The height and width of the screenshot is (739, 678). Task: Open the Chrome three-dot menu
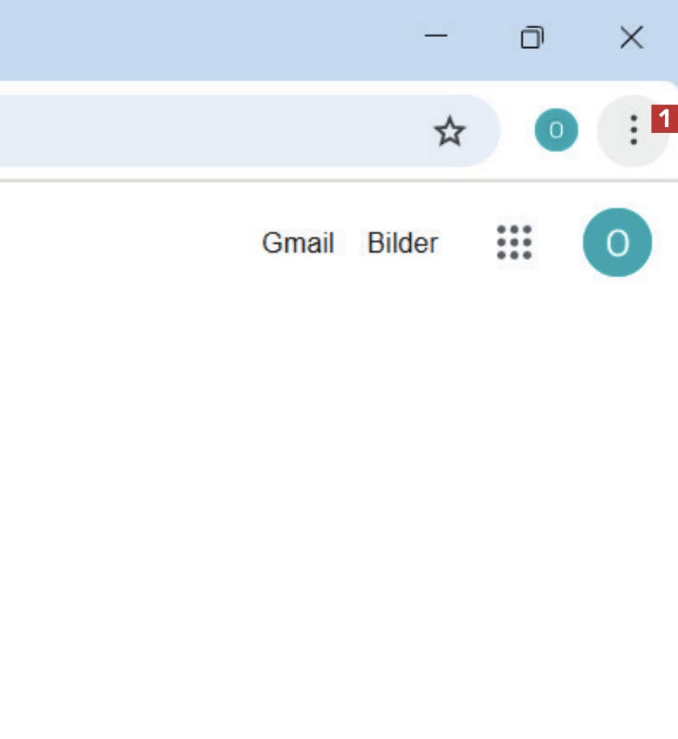[633, 130]
